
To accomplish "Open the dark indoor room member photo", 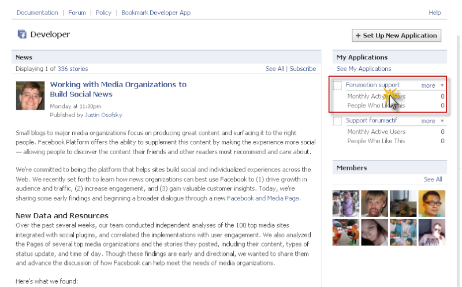I will [403, 204].
